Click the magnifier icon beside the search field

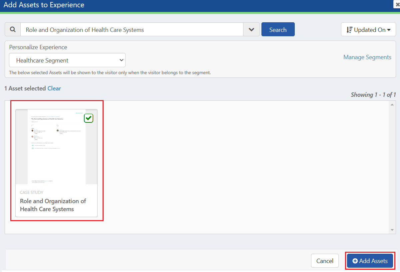click(13, 30)
